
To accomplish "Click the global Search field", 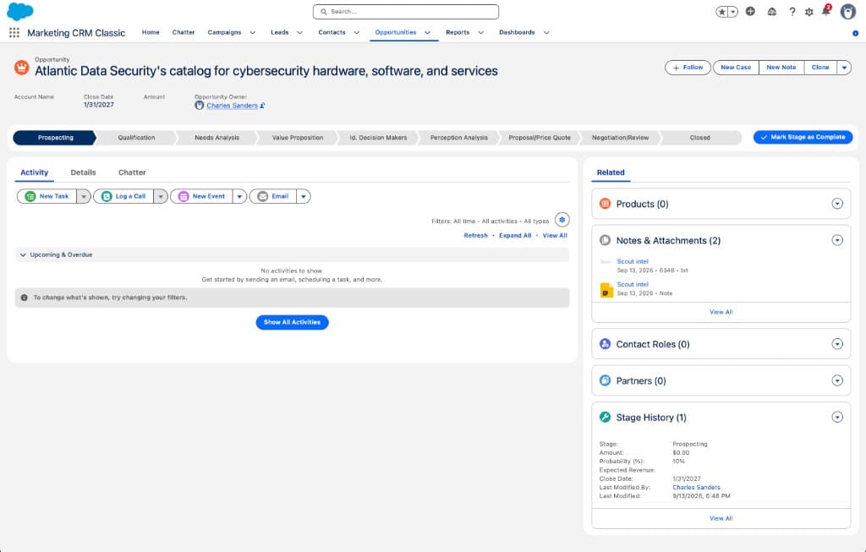I will tap(406, 12).
